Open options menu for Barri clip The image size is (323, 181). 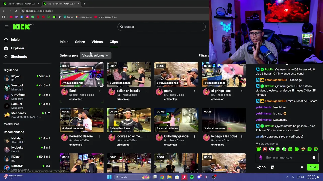(x=100, y=91)
